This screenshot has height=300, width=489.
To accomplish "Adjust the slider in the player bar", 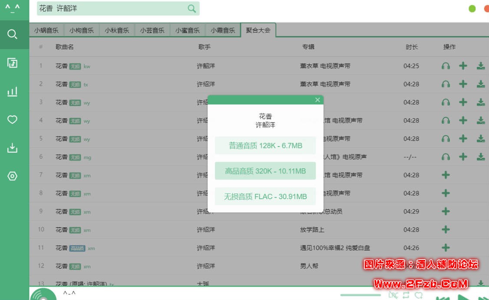I will click(x=360, y=295).
